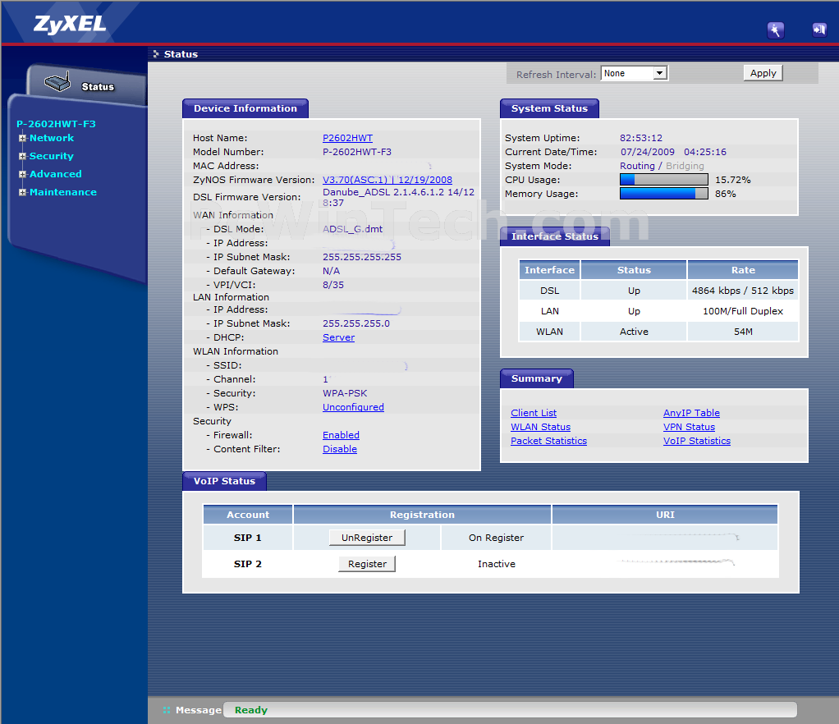Image resolution: width=839 pixels, height=724 pixels.
Task: Click the Model Number value P-2602HWT-F3
Action: [x=356, y=152]
